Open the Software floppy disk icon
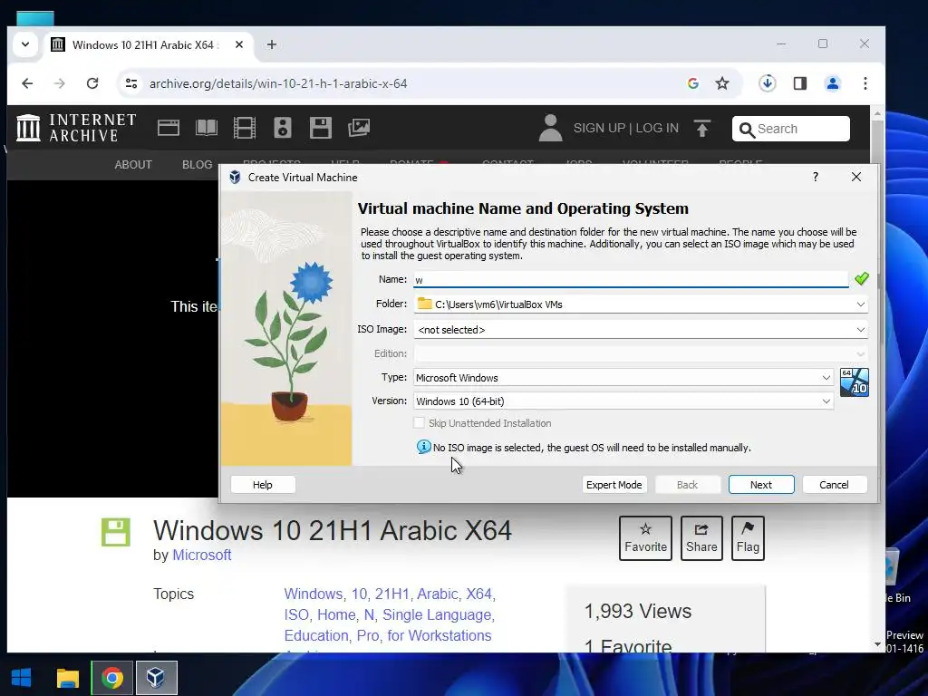 click(320, 128)
